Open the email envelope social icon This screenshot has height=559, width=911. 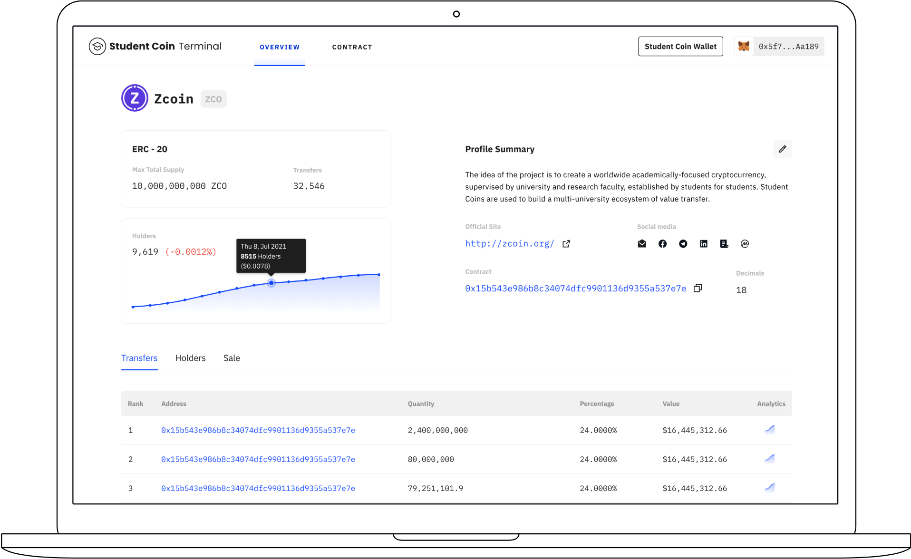pos(642,244)
